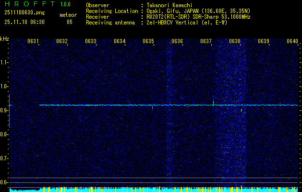Click the meteor label

(x=68, y=15)
